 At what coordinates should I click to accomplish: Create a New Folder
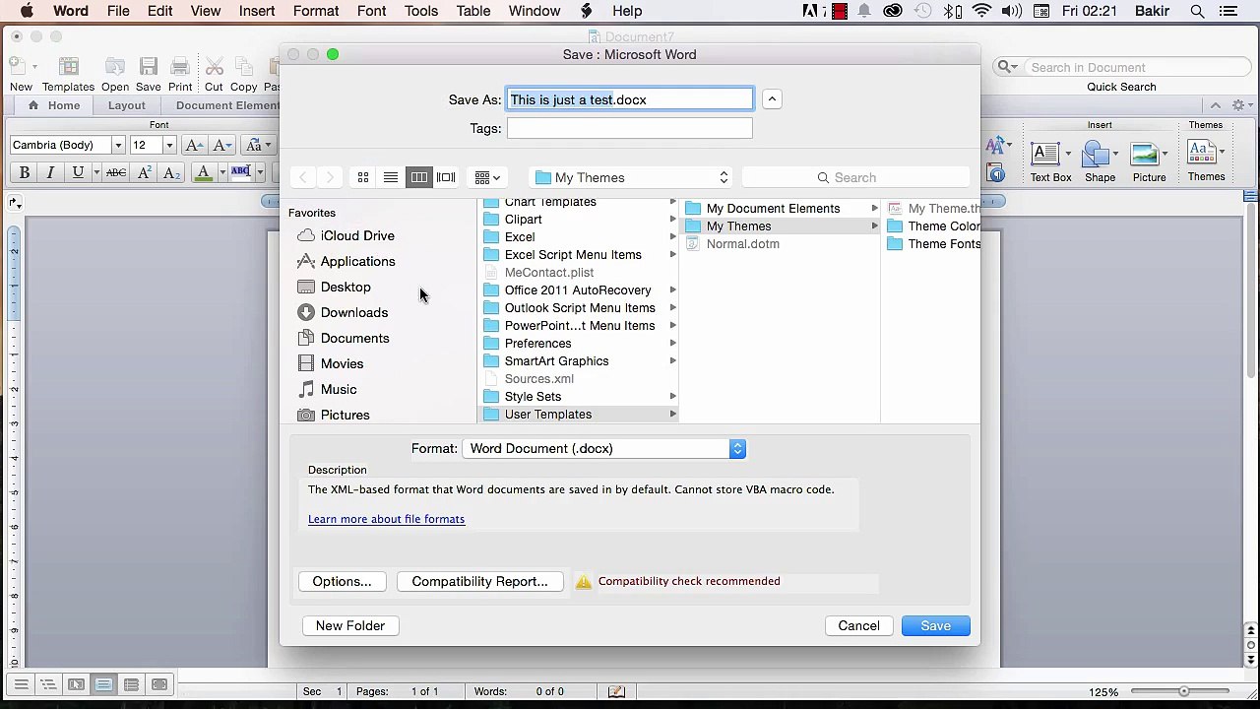[350, 625]
